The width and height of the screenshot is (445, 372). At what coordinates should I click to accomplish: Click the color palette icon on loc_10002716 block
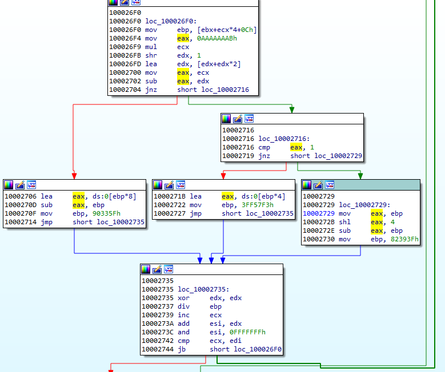coord(226,119)
